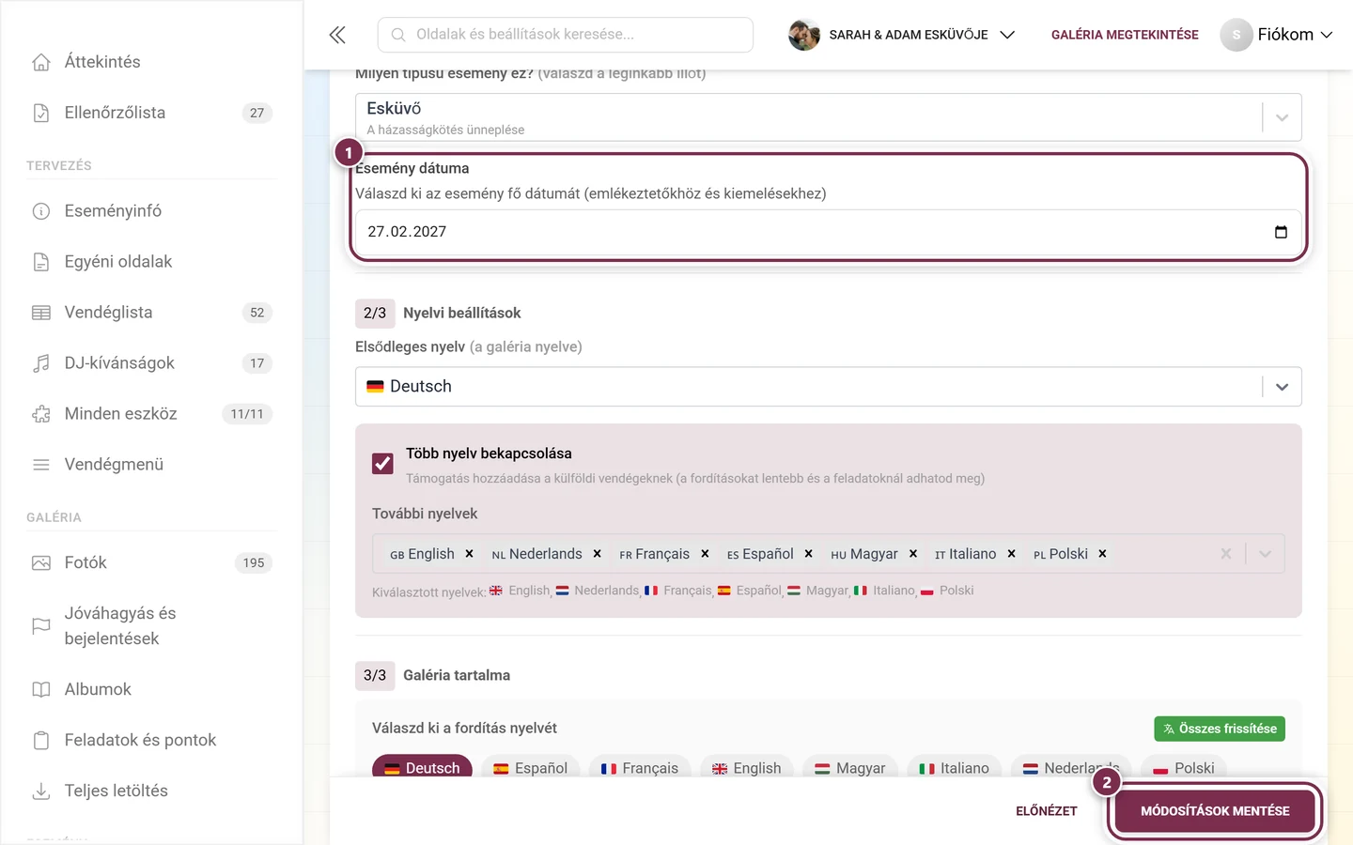Save changes with MÓDOSÍTÁSOK MENTÉSE
Screen dimensions: 1353x845
click(1215, 811)
